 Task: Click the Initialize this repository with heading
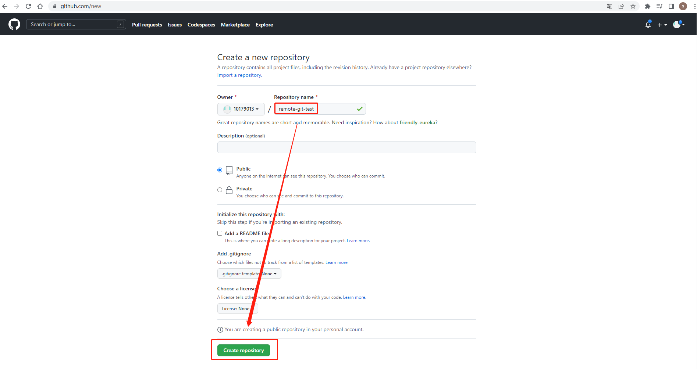(251, 214)
